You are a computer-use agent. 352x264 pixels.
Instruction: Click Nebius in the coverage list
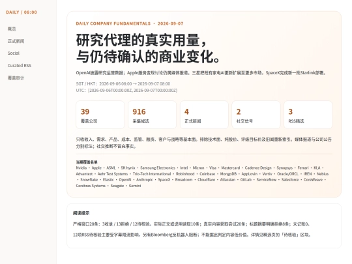coord(323,174)
